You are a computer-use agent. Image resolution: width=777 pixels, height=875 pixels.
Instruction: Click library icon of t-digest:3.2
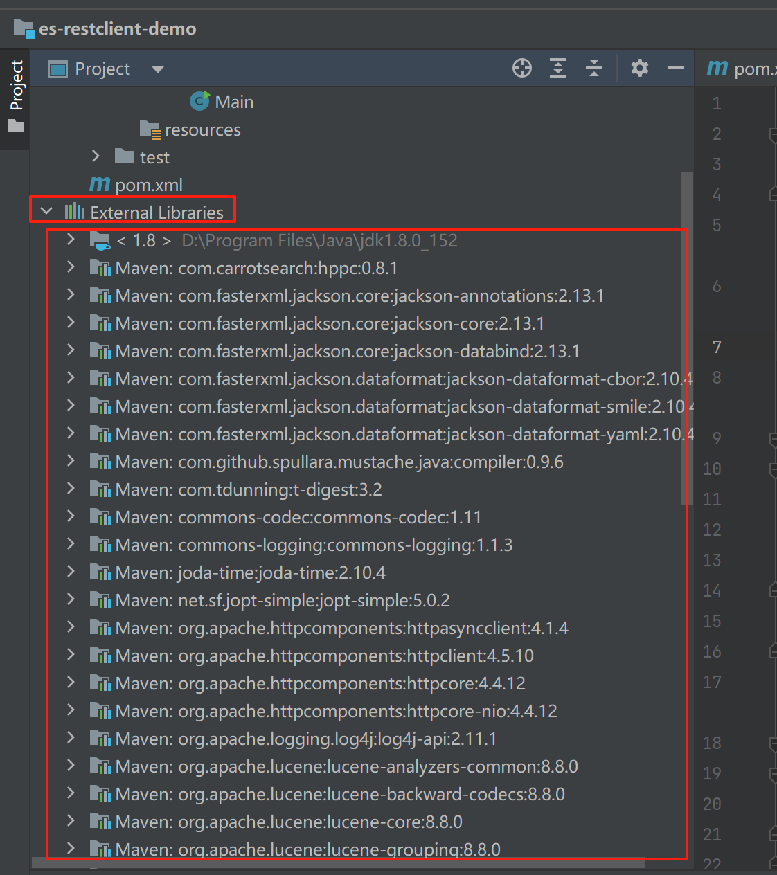(x=100, y=489)
